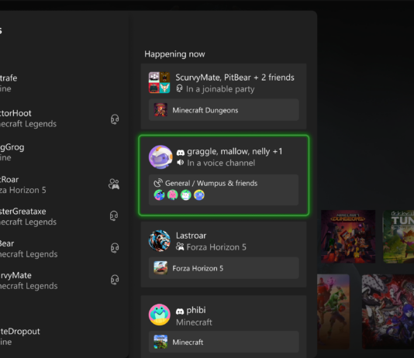Click Lastroar's profile avatar
Viewport: 414px width, 358px height.
pyautogui.click(x=159, y=240)
